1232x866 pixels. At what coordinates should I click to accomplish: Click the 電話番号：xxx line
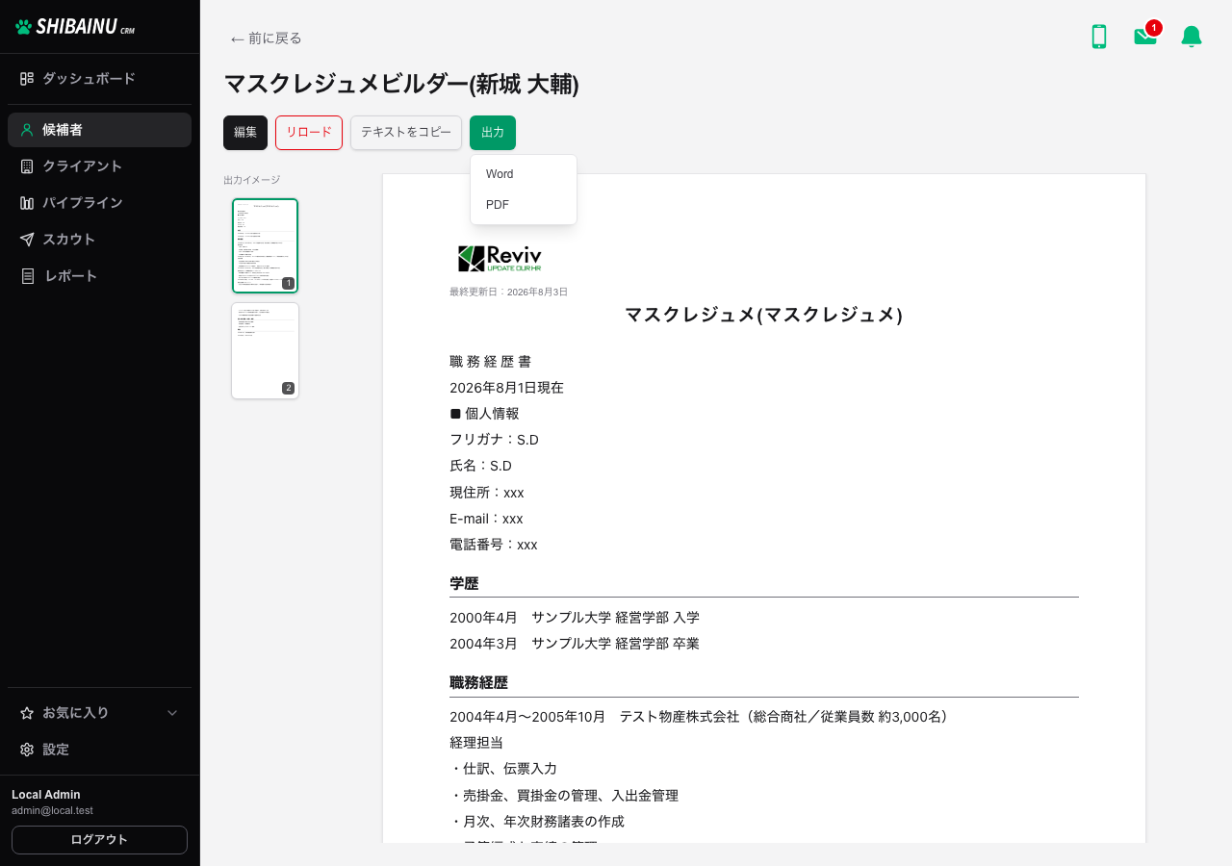tap(494, 545)
